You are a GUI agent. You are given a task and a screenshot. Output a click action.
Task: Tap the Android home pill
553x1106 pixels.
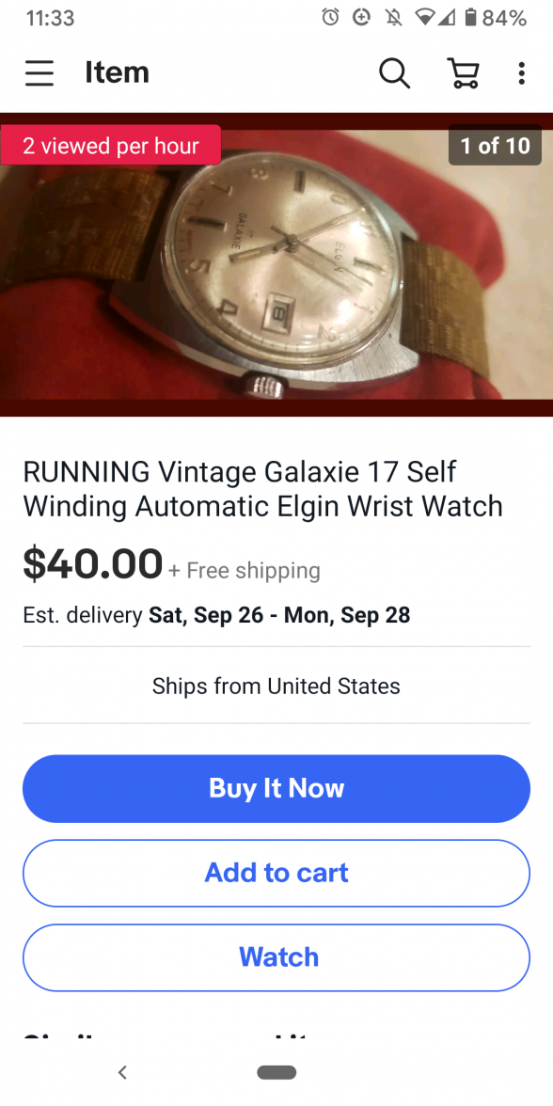tap(276, 1072)
